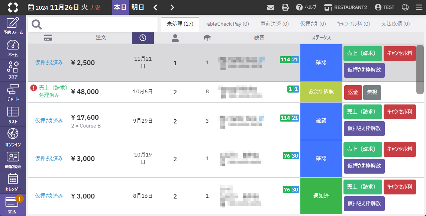Click the red alert icon on ¥48,000 row
The height and width of the screenshot is (216, 426).
click(x=33, y=88)
